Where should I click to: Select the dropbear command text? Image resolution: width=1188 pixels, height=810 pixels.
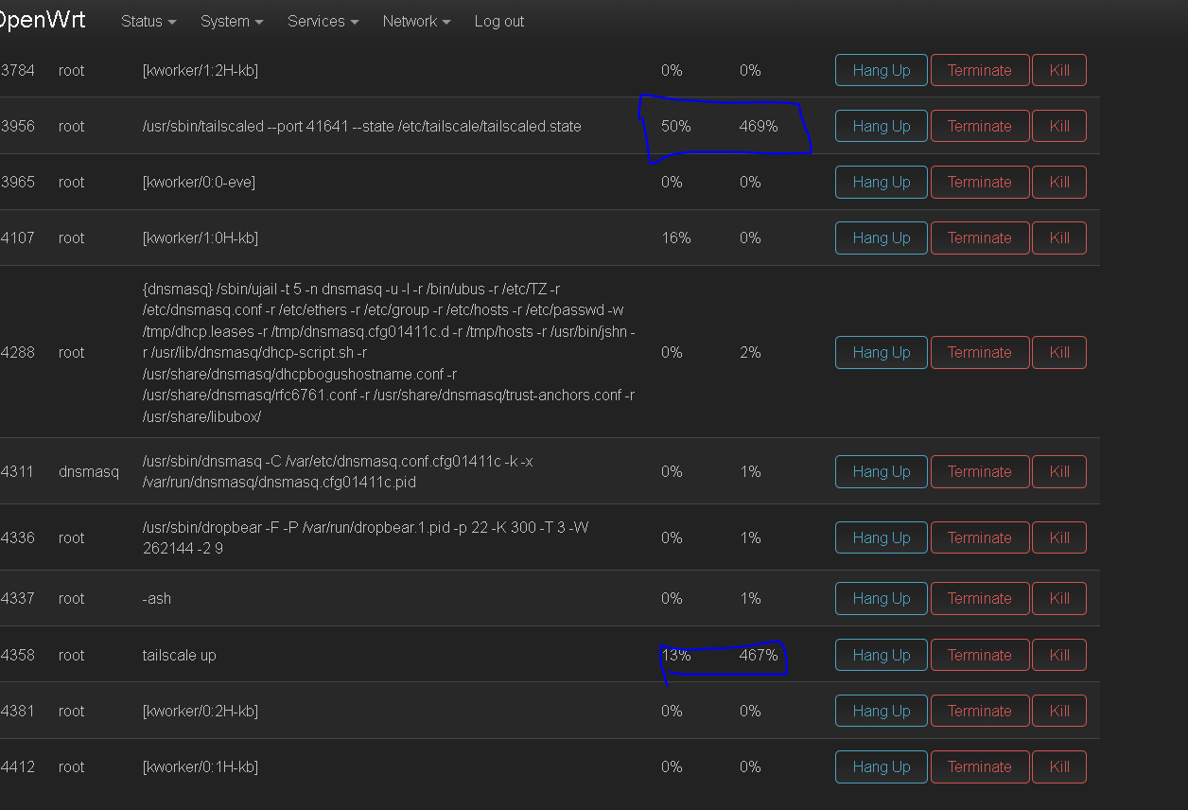[x=365, y=537]
